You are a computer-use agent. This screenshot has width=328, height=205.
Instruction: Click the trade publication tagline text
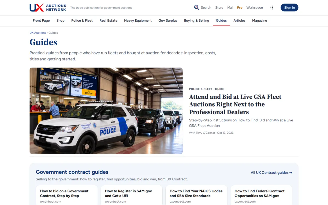pos(101,8)
